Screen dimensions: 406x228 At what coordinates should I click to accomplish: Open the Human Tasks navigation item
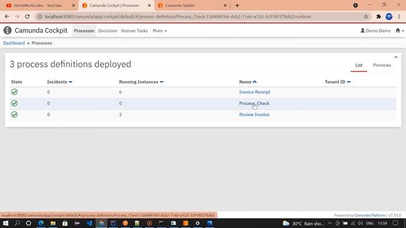[x=134, y=31]
